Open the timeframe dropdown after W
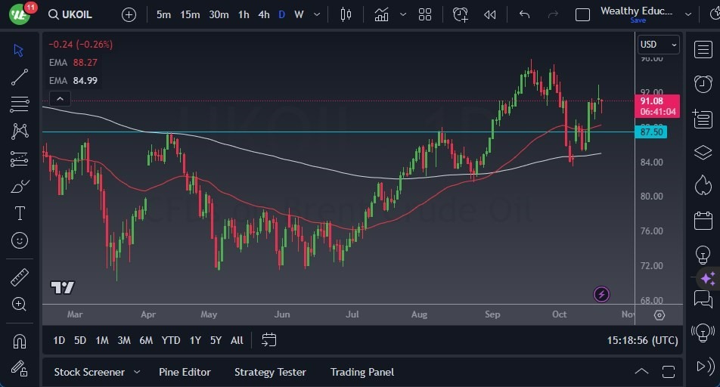 click(316, 14)
